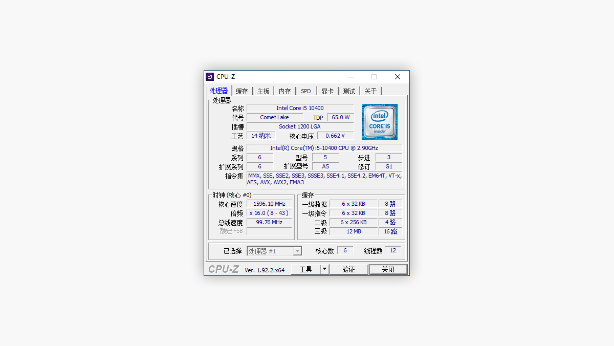The width and height of the screenshot is (614, 346).
Task: Minimize the CPU-Z window
Action: click(351, 77)
